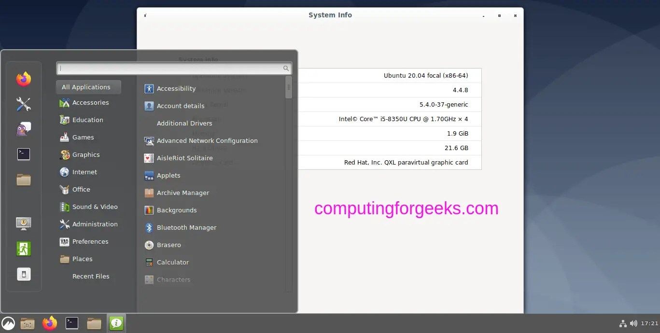
Task: Open System Settings from menu sidebar
Action: click(x=24, y=104)
